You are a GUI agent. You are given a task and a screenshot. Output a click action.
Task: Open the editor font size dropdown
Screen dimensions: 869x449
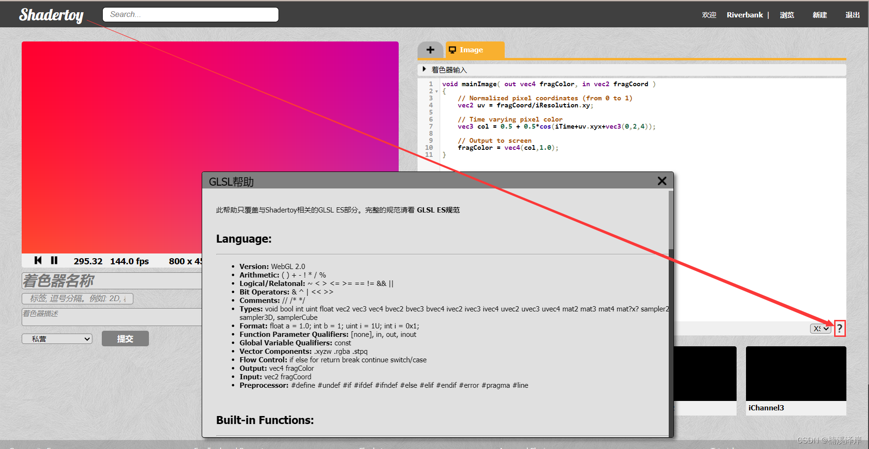[x=821, y=328]
